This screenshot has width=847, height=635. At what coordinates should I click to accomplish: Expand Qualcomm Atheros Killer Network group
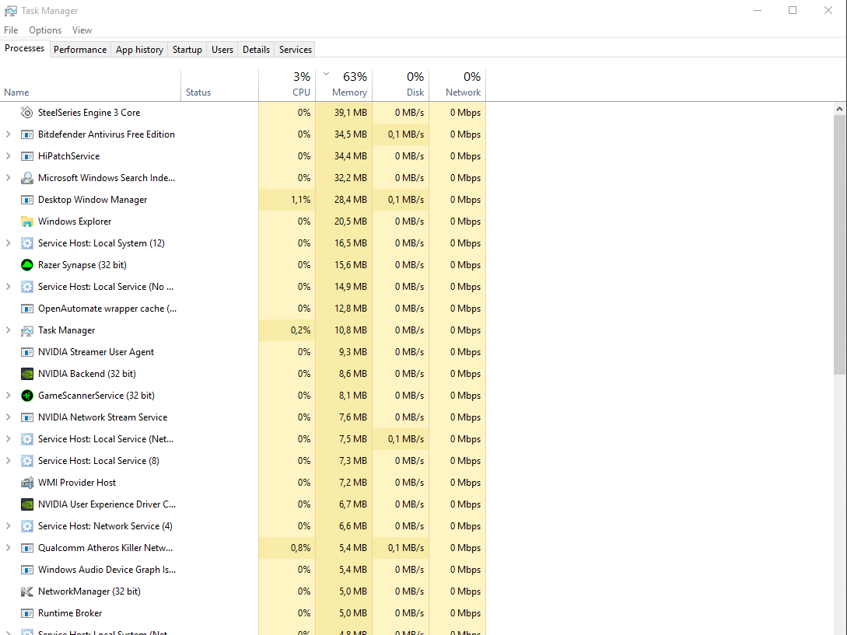click(x=8, y=547)
